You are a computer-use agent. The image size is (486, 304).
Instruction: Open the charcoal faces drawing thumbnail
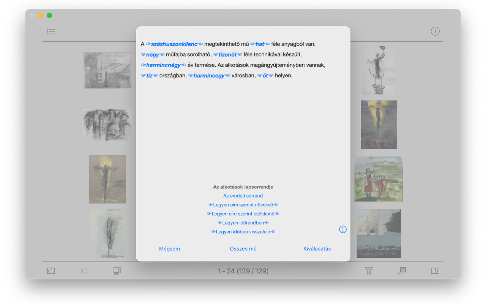(107, 124)
